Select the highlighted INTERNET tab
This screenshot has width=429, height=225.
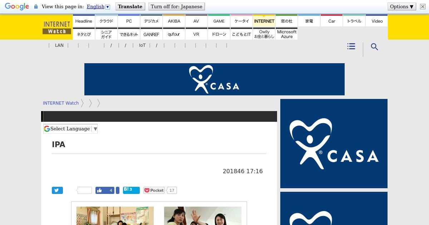coord(264,21)
